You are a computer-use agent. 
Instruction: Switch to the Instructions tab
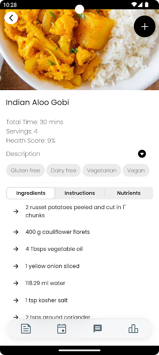79,193
